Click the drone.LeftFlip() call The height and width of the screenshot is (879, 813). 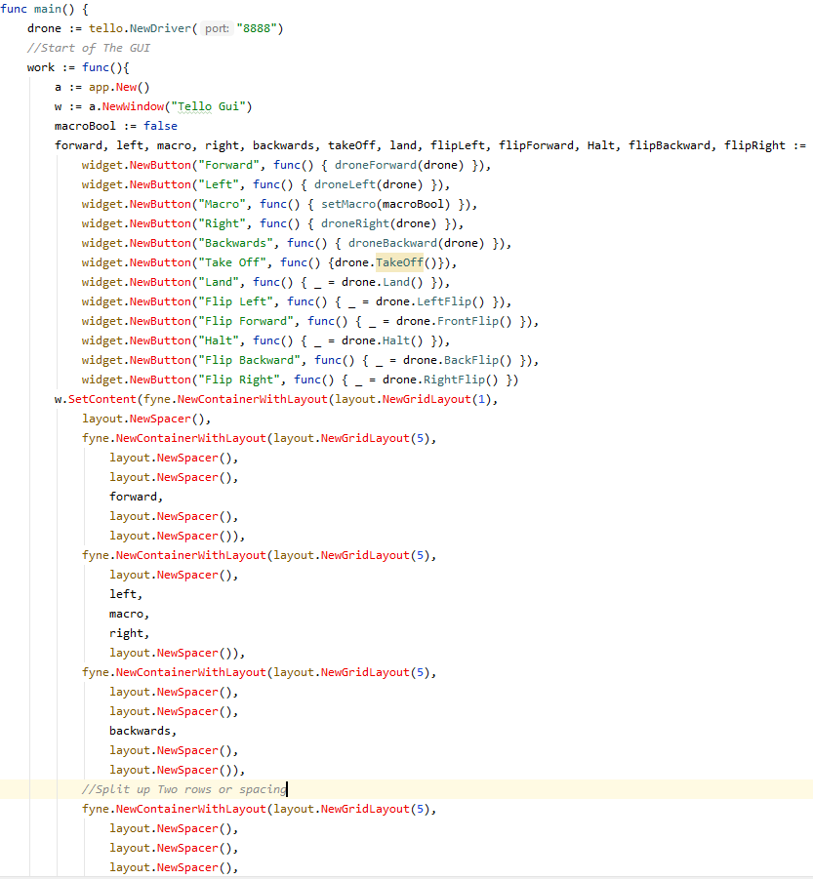[430, 301]
